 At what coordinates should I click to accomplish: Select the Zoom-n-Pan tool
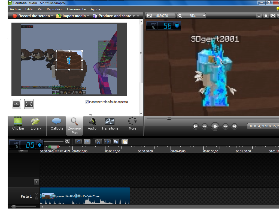(x=74, y=126)
